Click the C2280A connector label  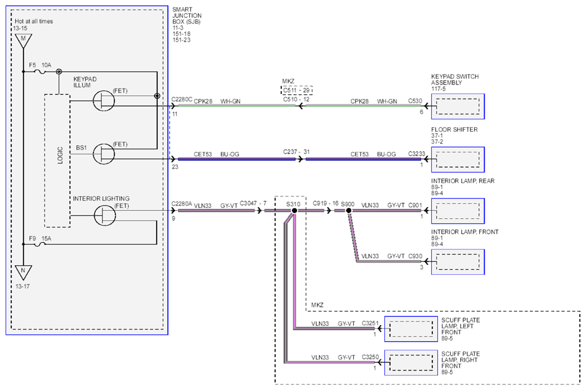[182, 204]
